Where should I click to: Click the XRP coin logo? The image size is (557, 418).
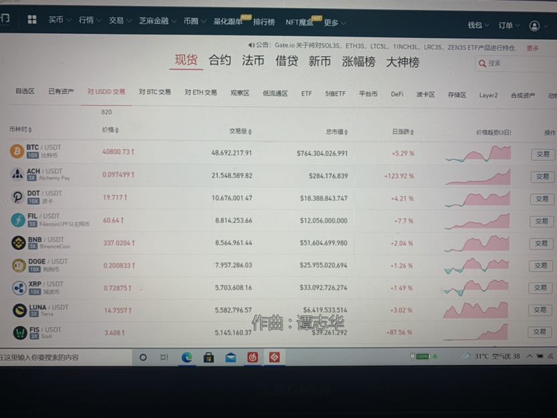[19, 288]
